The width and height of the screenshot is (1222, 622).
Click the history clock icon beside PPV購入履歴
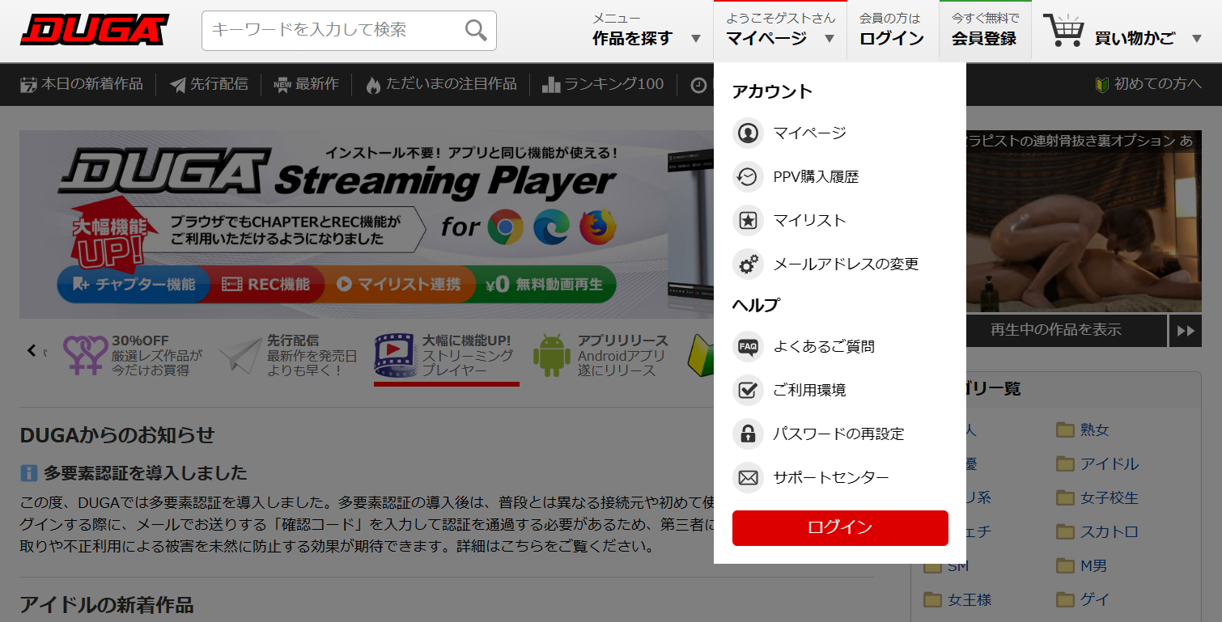[748, 176]
